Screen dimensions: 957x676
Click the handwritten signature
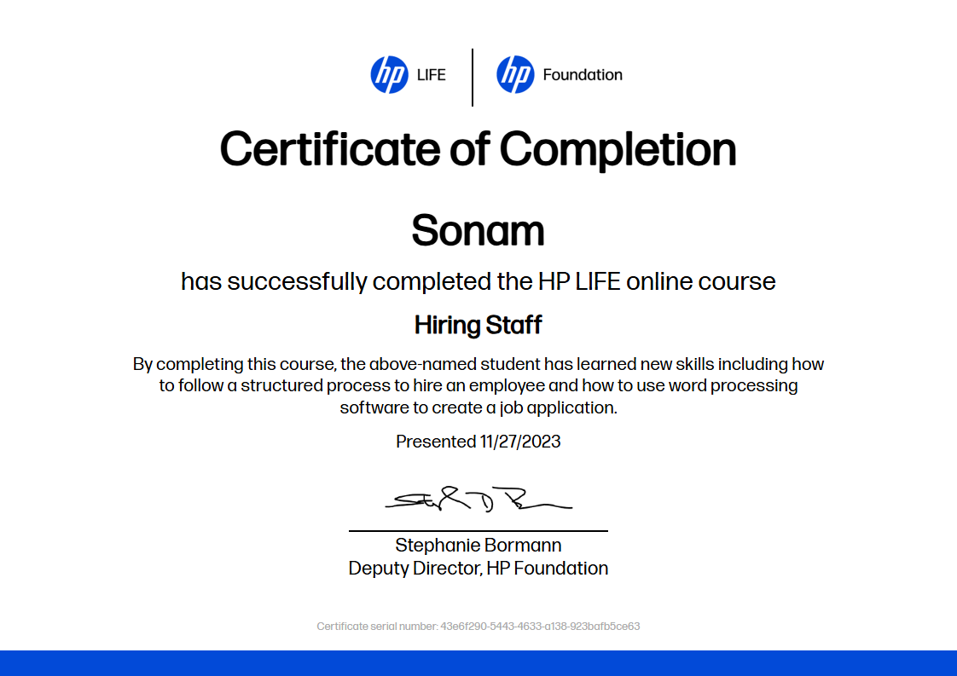[x=478, y=500]
